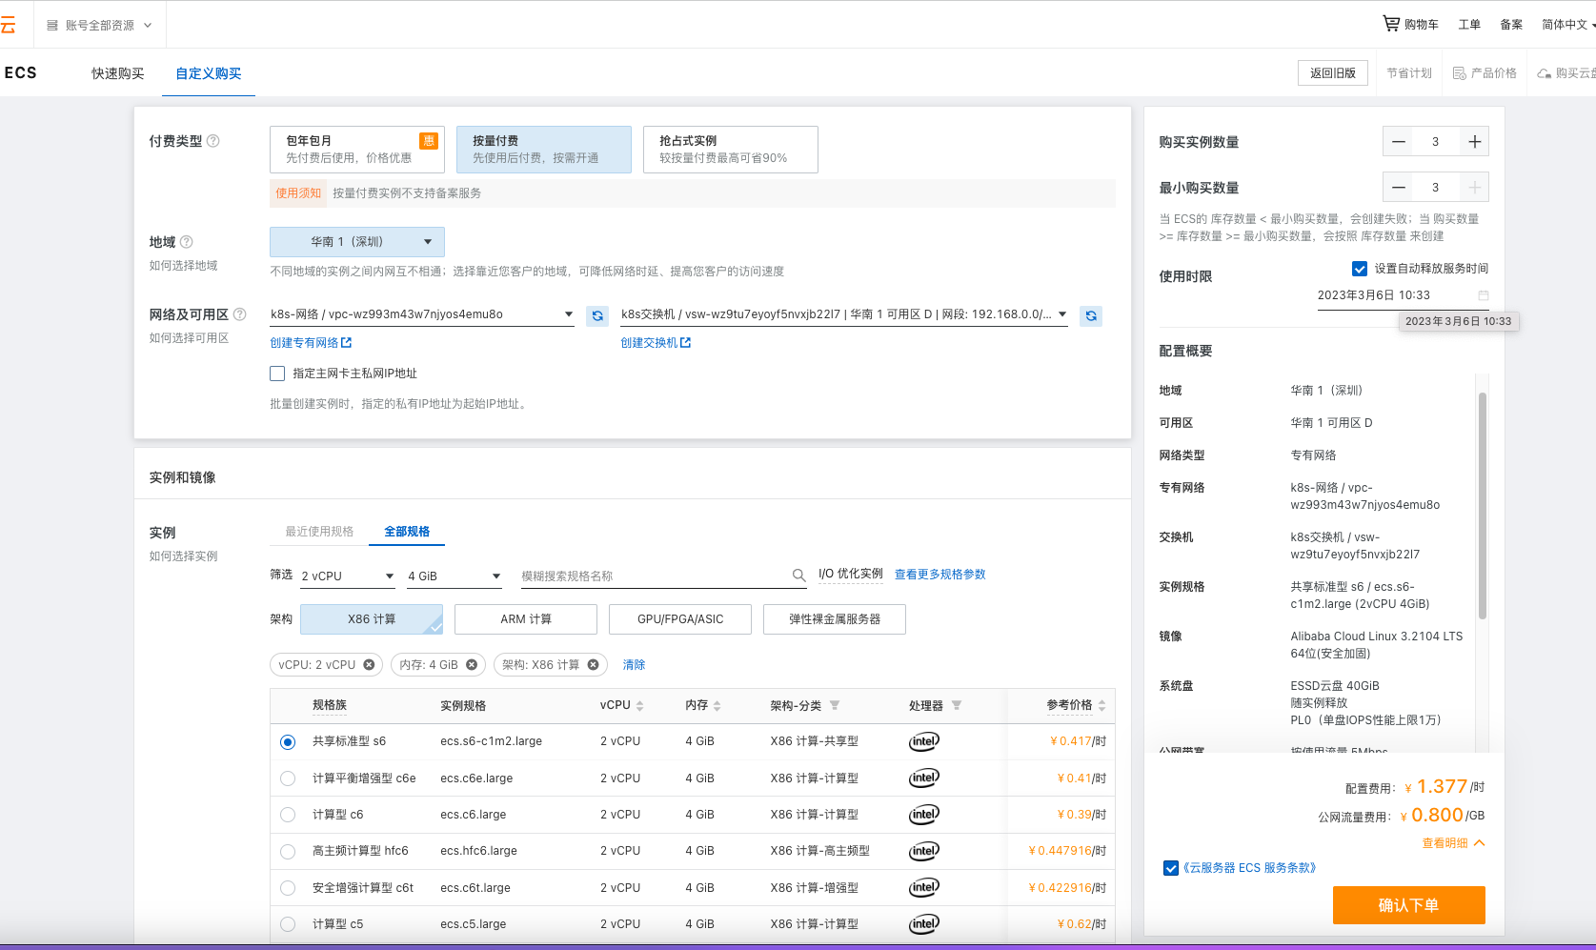Image resolution: width=1596 pixels, height=950 pixels.
Task: Open the 创建交换机 link
Action: pyautogui.click(x=656, y=343)
